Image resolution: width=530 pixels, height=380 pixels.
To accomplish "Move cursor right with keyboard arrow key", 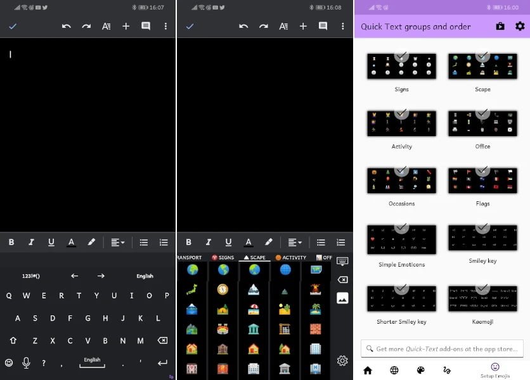I will pos(101,276).
